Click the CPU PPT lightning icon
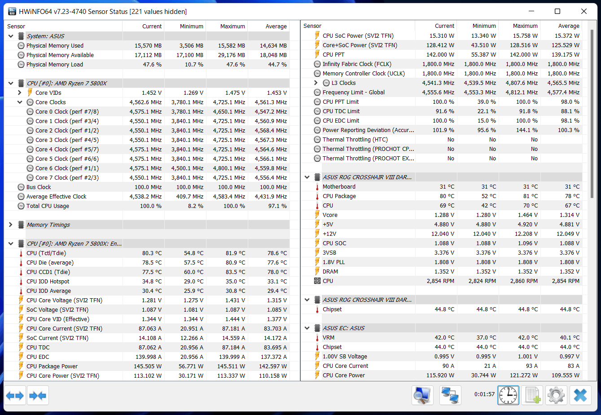This screenshot has height=415, width=601. pos(318,55)
